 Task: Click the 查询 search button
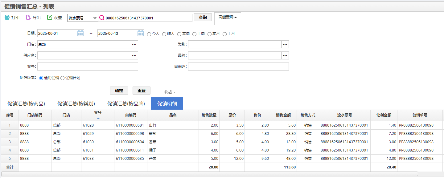[x=203, y=18]
